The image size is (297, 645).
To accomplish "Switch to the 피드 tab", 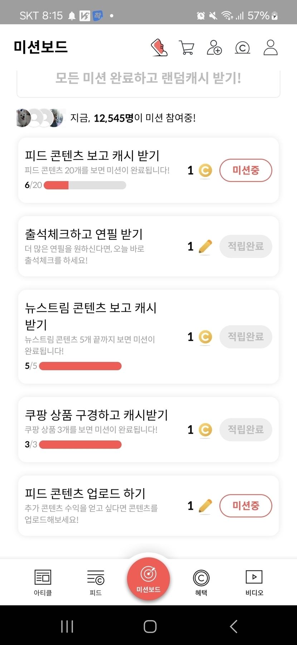I will 96,582.
